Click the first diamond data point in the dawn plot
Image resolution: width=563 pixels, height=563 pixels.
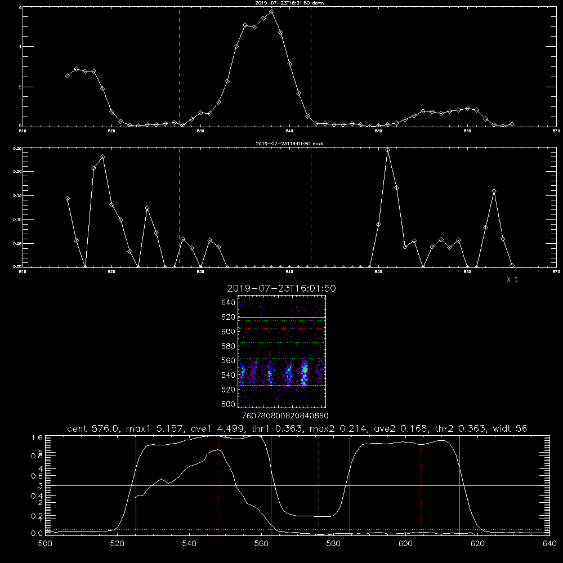point(67,75)
